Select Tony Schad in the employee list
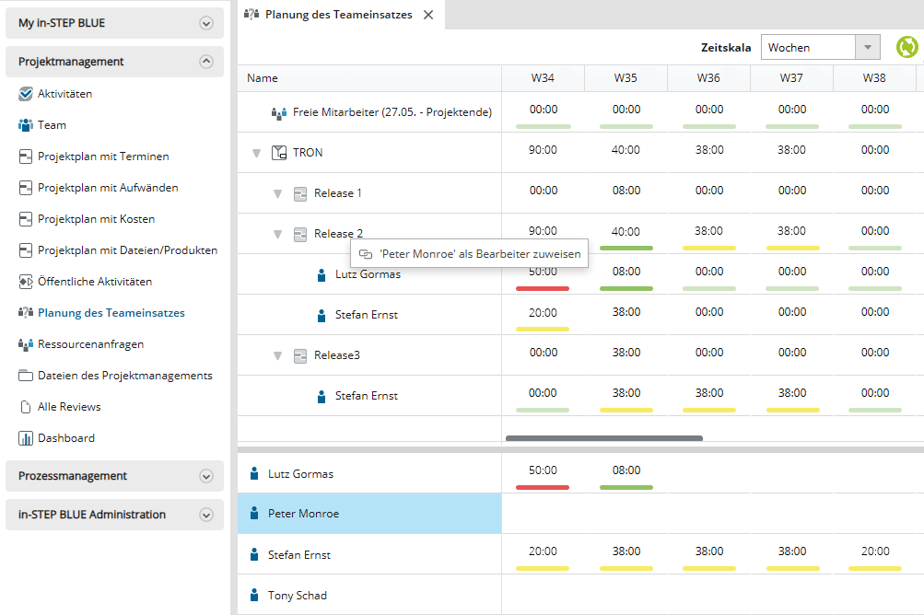 tap(297, 596)
